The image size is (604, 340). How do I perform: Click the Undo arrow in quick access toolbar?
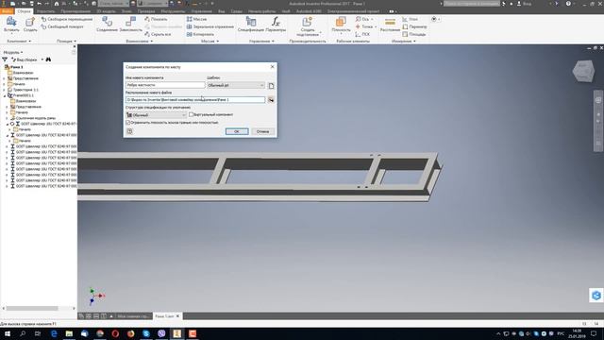pos(39,4)
